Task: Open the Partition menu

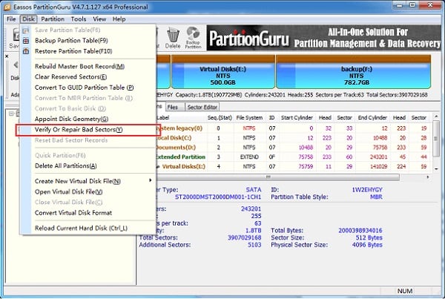Action: (x=53, y=19)
